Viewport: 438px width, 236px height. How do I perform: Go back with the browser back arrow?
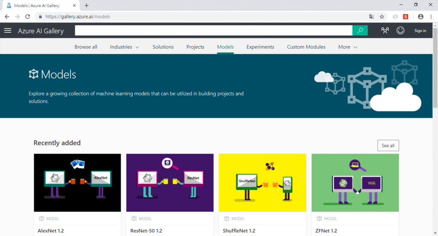click(7, 17)
